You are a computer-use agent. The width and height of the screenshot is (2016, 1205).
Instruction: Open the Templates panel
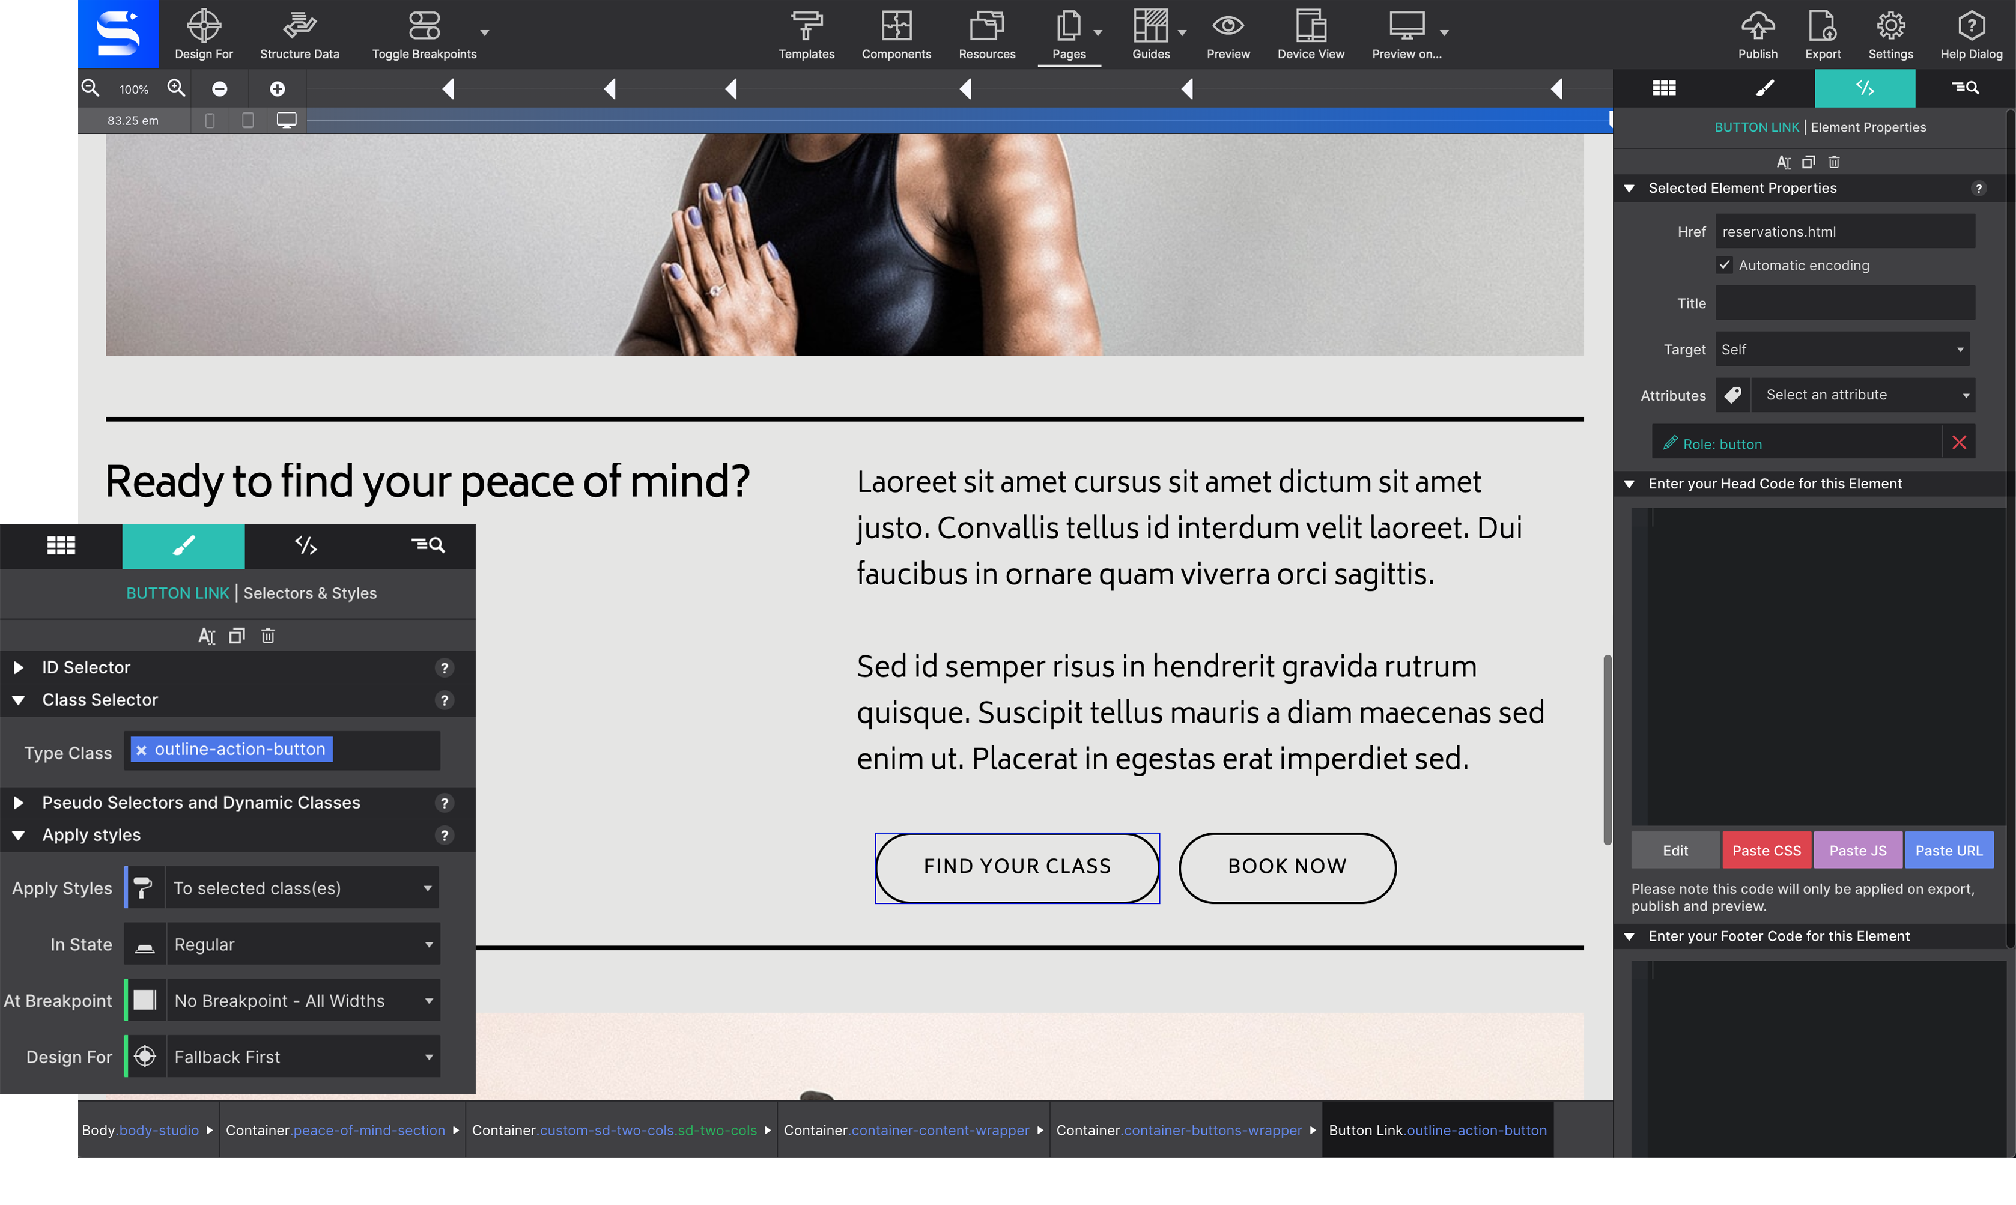click(806, 34)
